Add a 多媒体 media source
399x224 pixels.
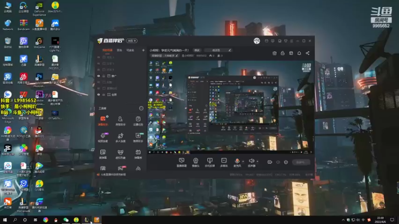coord(224,162)
